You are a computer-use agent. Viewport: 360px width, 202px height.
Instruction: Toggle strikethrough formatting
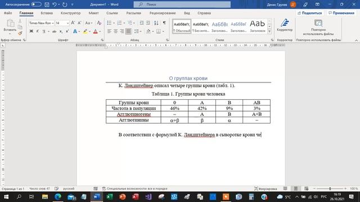pyautogui.click(x=54, y=31)
